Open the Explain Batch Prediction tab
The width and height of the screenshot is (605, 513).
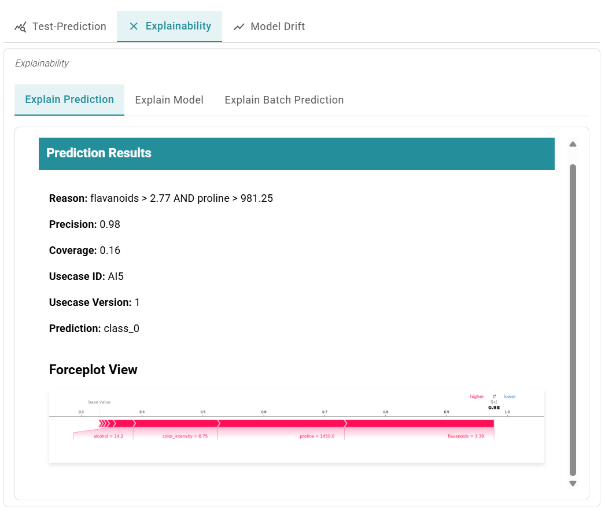pos(284,99)
